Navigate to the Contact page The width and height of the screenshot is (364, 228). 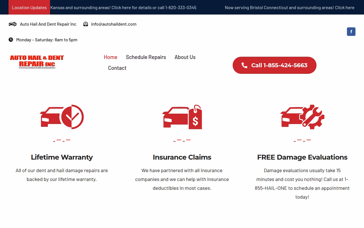[117, 68]
